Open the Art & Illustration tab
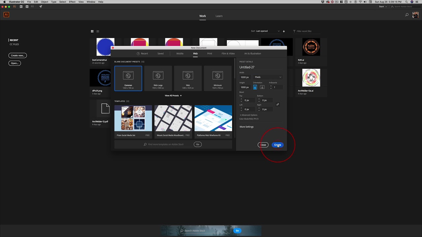 [x=253, y=53]
